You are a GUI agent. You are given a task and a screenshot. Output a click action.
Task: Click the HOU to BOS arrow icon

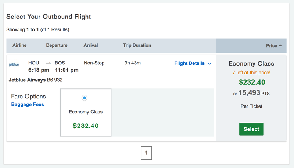point(49,63)
